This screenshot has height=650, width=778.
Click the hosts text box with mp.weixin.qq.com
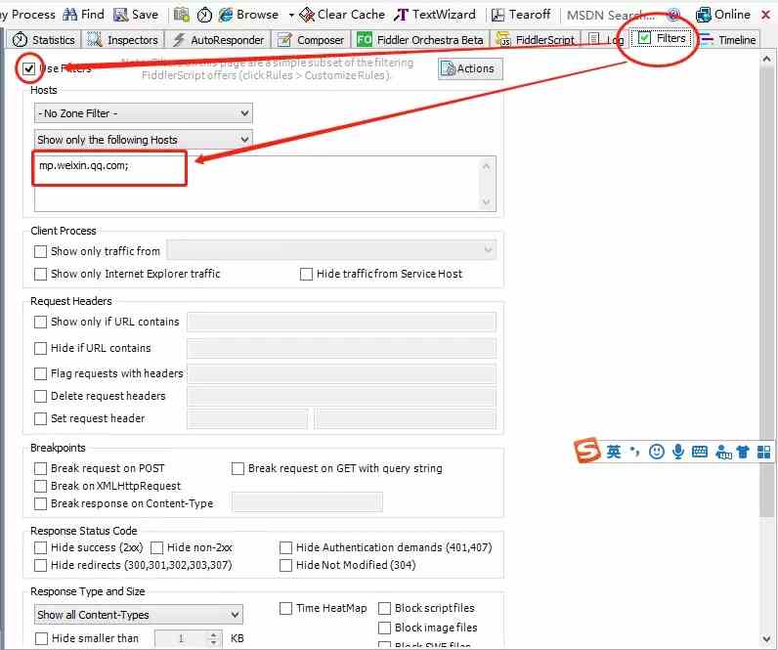(265, 184)
